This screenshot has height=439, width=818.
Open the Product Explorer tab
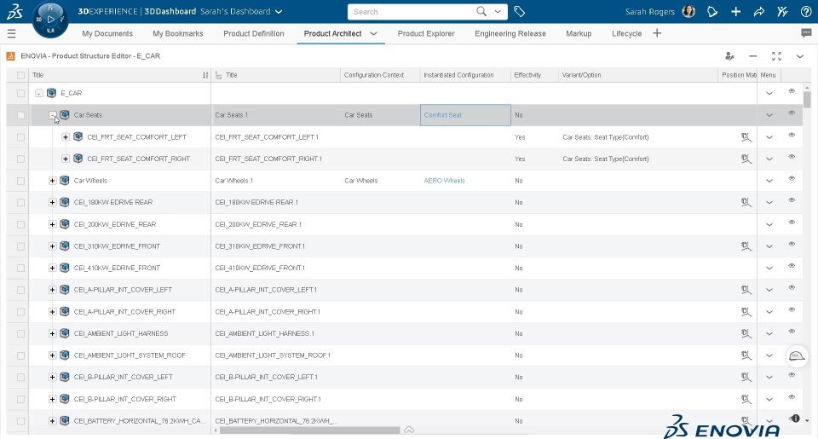click(426, 33)
